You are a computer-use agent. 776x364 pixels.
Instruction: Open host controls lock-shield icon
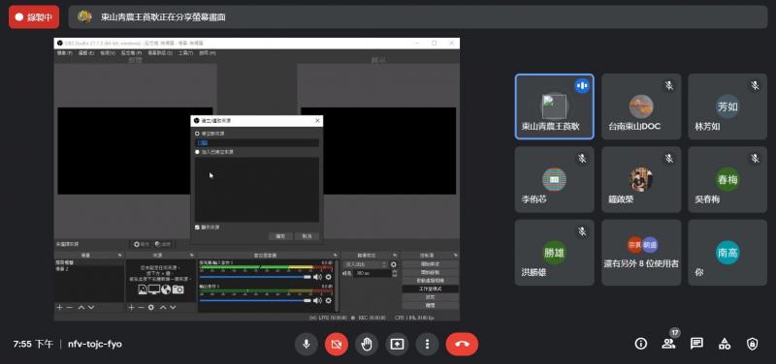[x=753, y=344]
